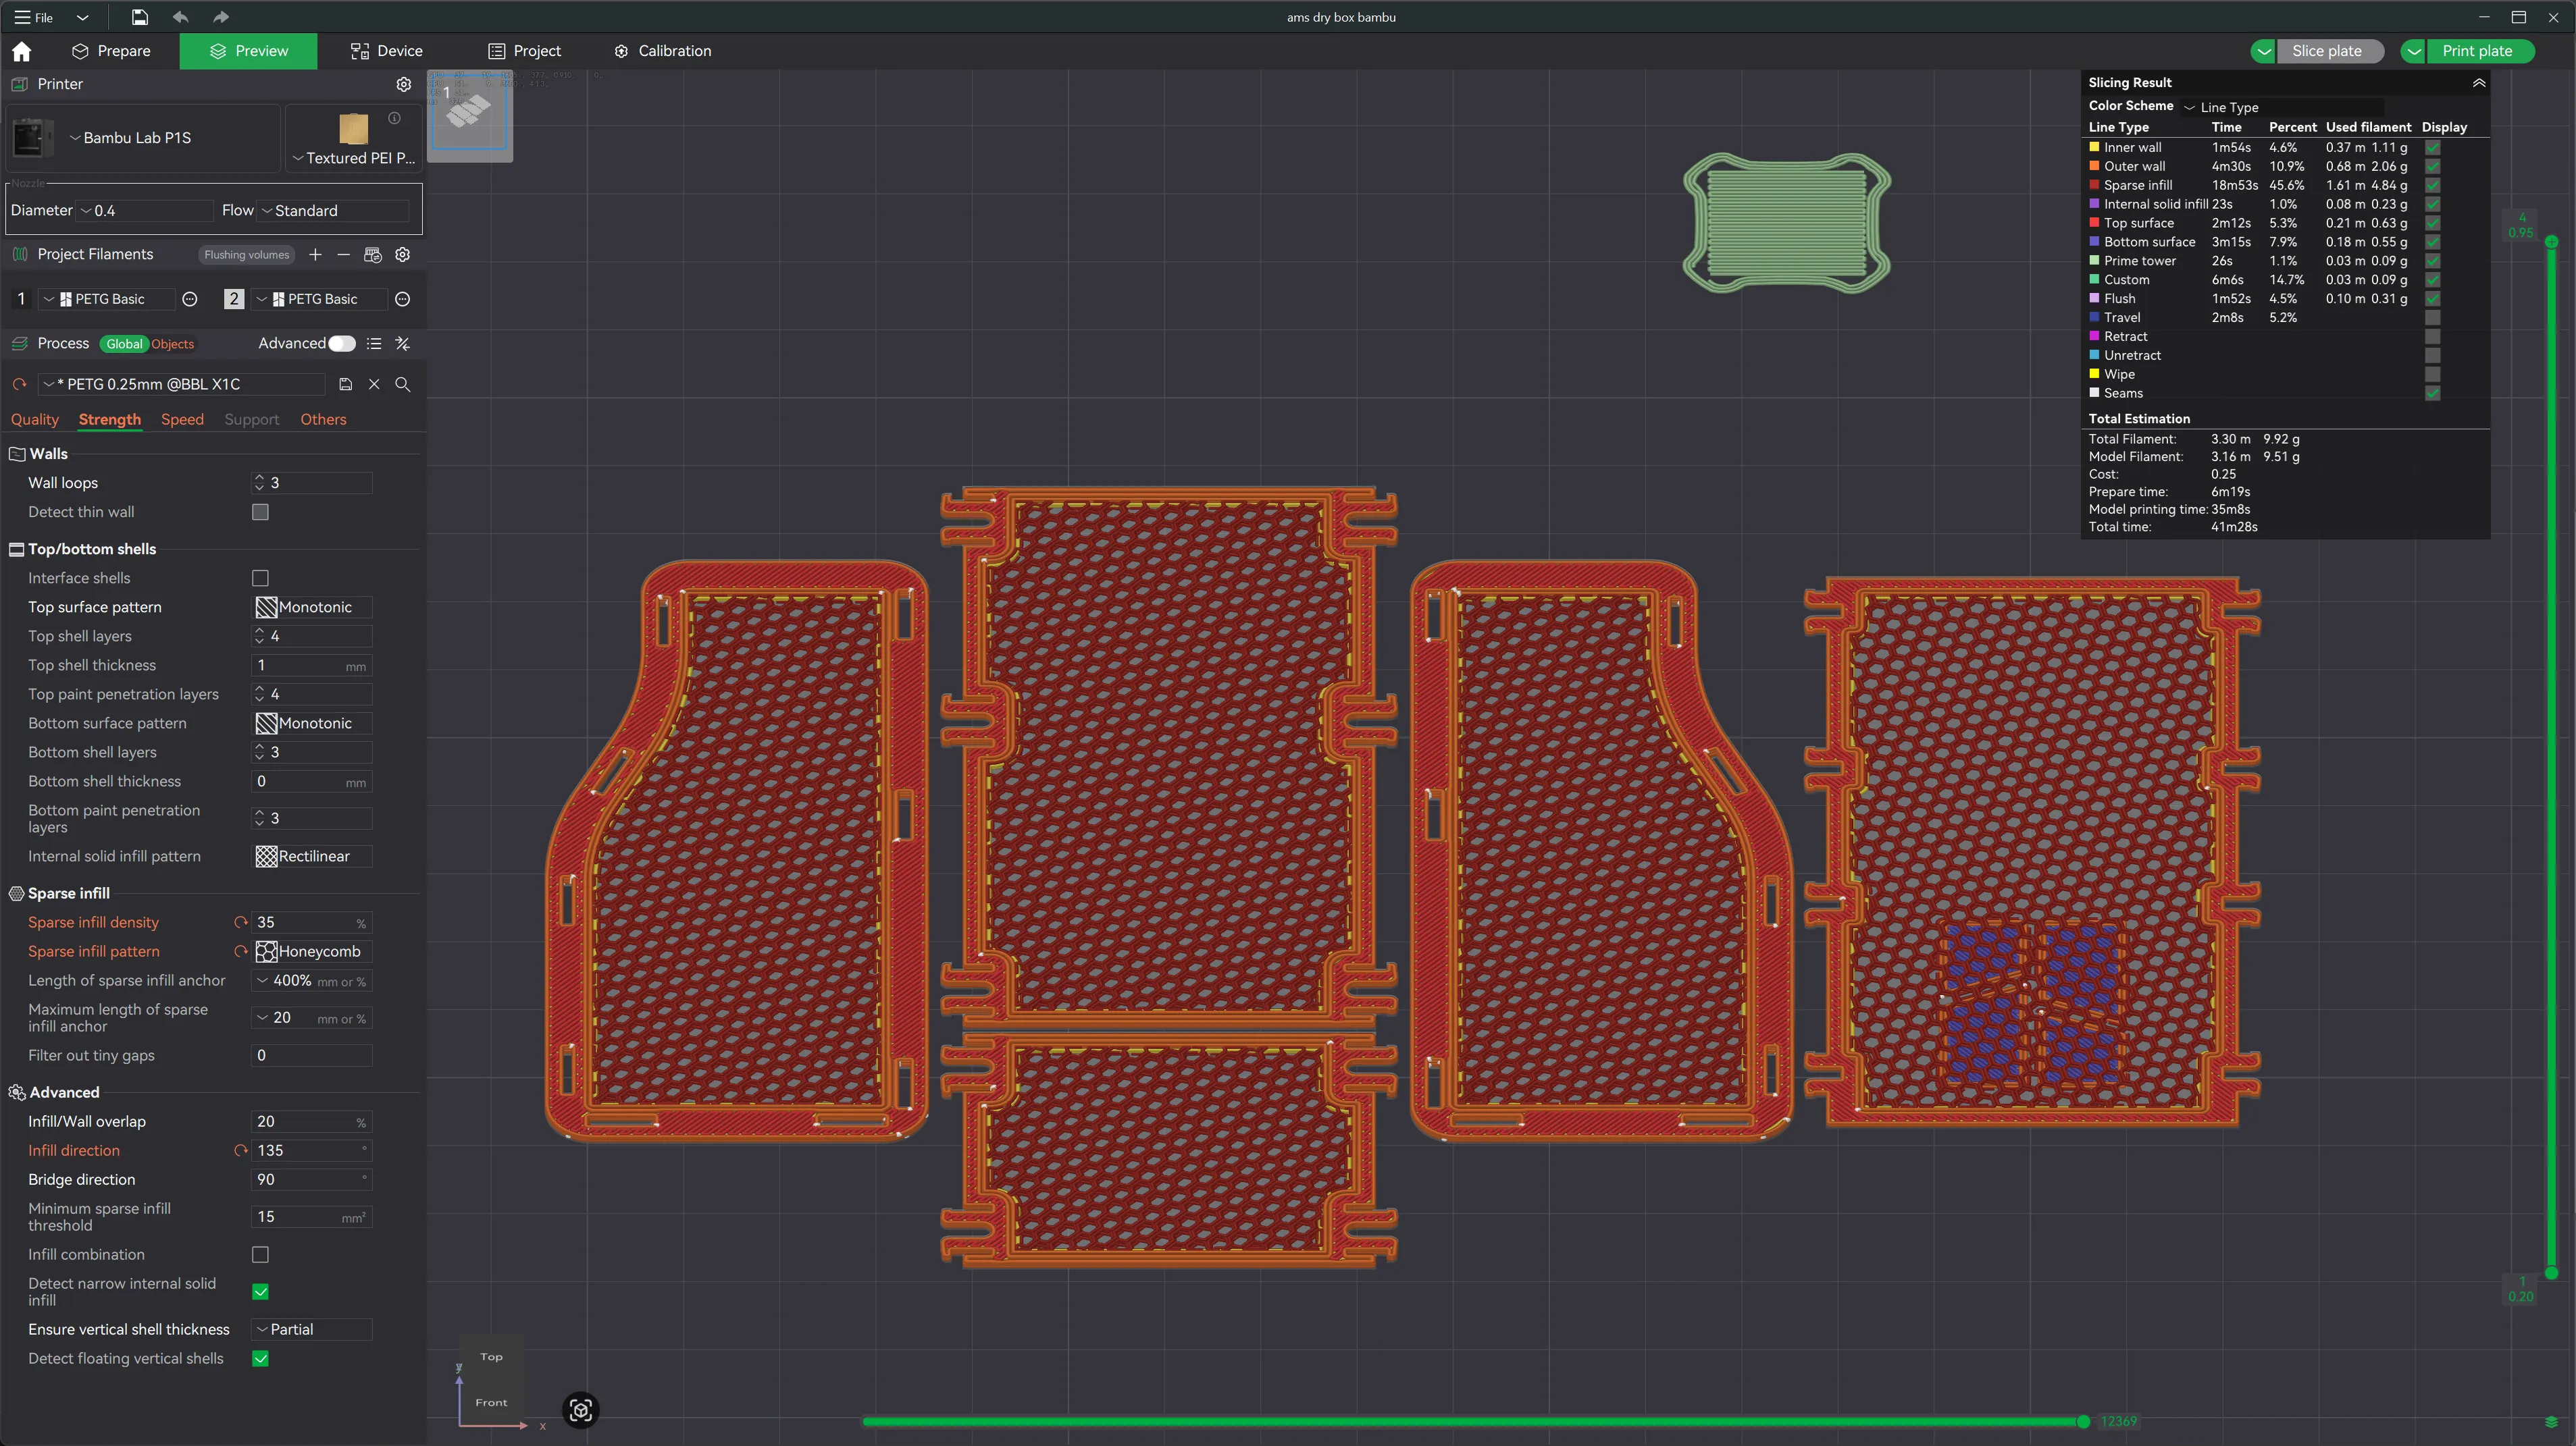Open Sparse infill pattern Honeycomb dropdown
This screenshot has width=2576, height=1446.
click(x=312, y=951)
